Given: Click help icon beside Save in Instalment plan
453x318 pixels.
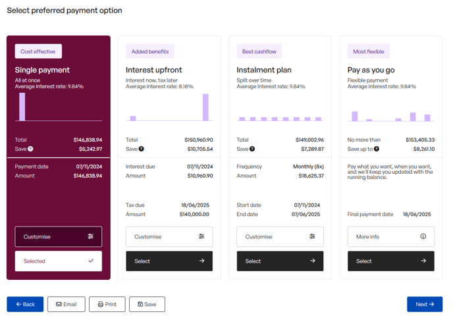Looking at the screenshot, I should point(252,149).
